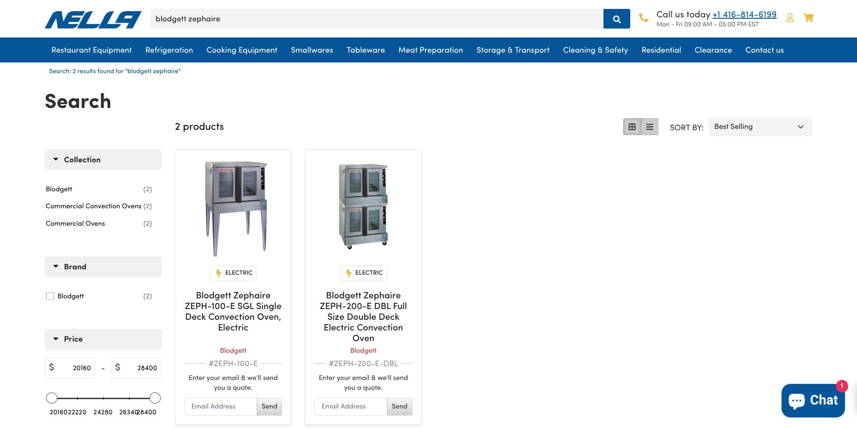Open Blodgett Zephaire ZEPH-100-E product title
The width and height of the screenshot is (857, 429).
coord(233,311)
